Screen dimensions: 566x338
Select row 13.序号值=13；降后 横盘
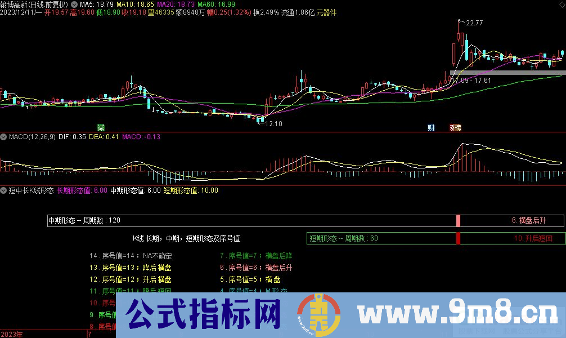pos(131,268)
